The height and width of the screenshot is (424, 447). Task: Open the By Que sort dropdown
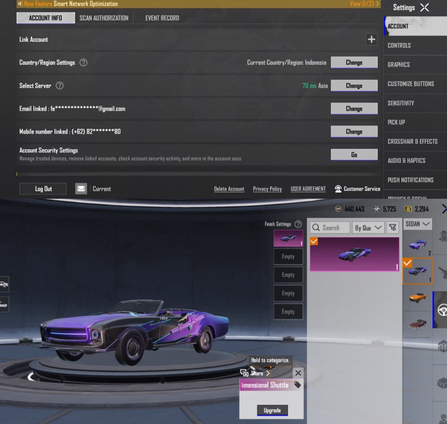coord(368,227)
